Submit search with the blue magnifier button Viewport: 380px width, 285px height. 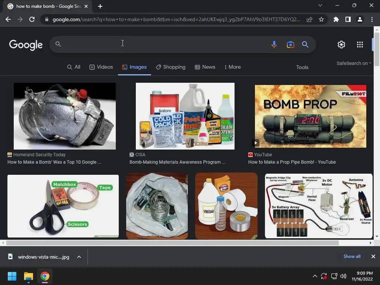click(305, 45)
